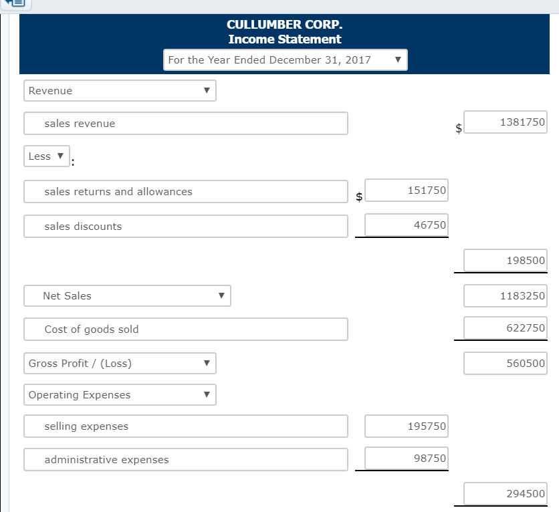
Task: Open the Net Sales dropdown
Action: tap(127, 296)
